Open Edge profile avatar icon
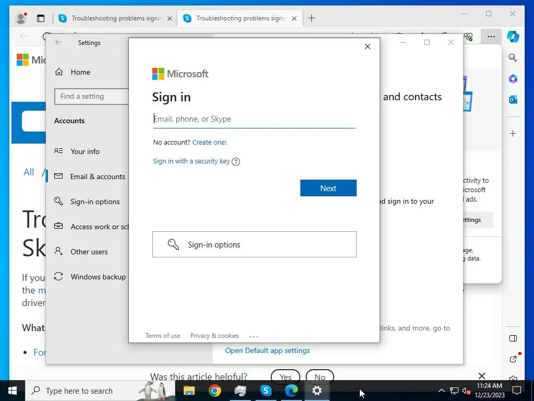The width and height of the screenshot is (534, 401). [21, 18]
